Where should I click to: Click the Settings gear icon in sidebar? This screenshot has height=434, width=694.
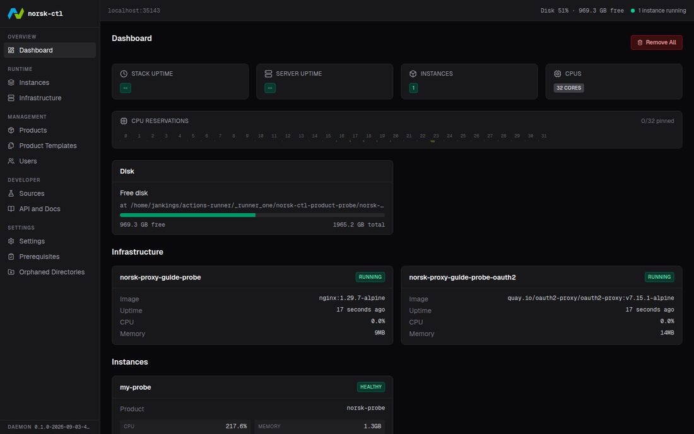[11, 242]
